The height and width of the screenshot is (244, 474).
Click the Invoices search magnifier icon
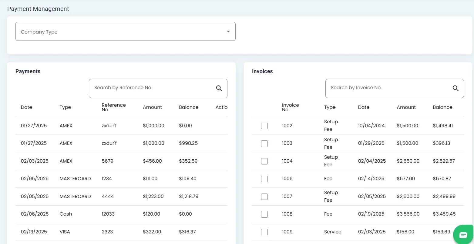point(456,88)
